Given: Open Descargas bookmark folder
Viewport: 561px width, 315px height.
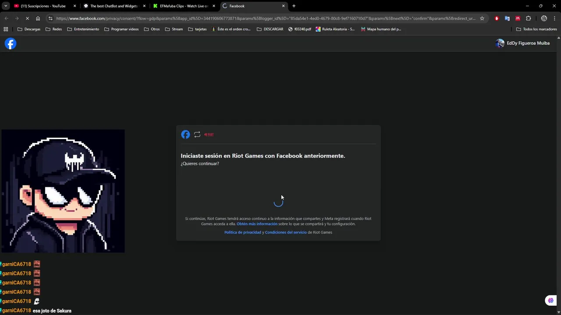Looking at the screenshot, I should (29, 29).
